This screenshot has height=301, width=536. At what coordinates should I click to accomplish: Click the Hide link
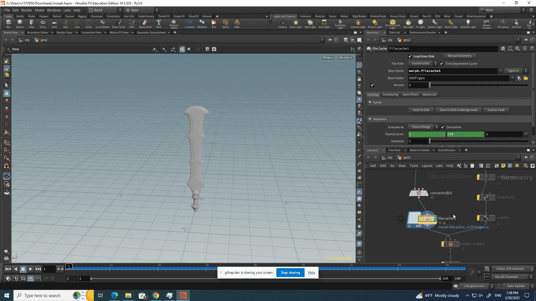pyautogui.click(x=312, y=273)
